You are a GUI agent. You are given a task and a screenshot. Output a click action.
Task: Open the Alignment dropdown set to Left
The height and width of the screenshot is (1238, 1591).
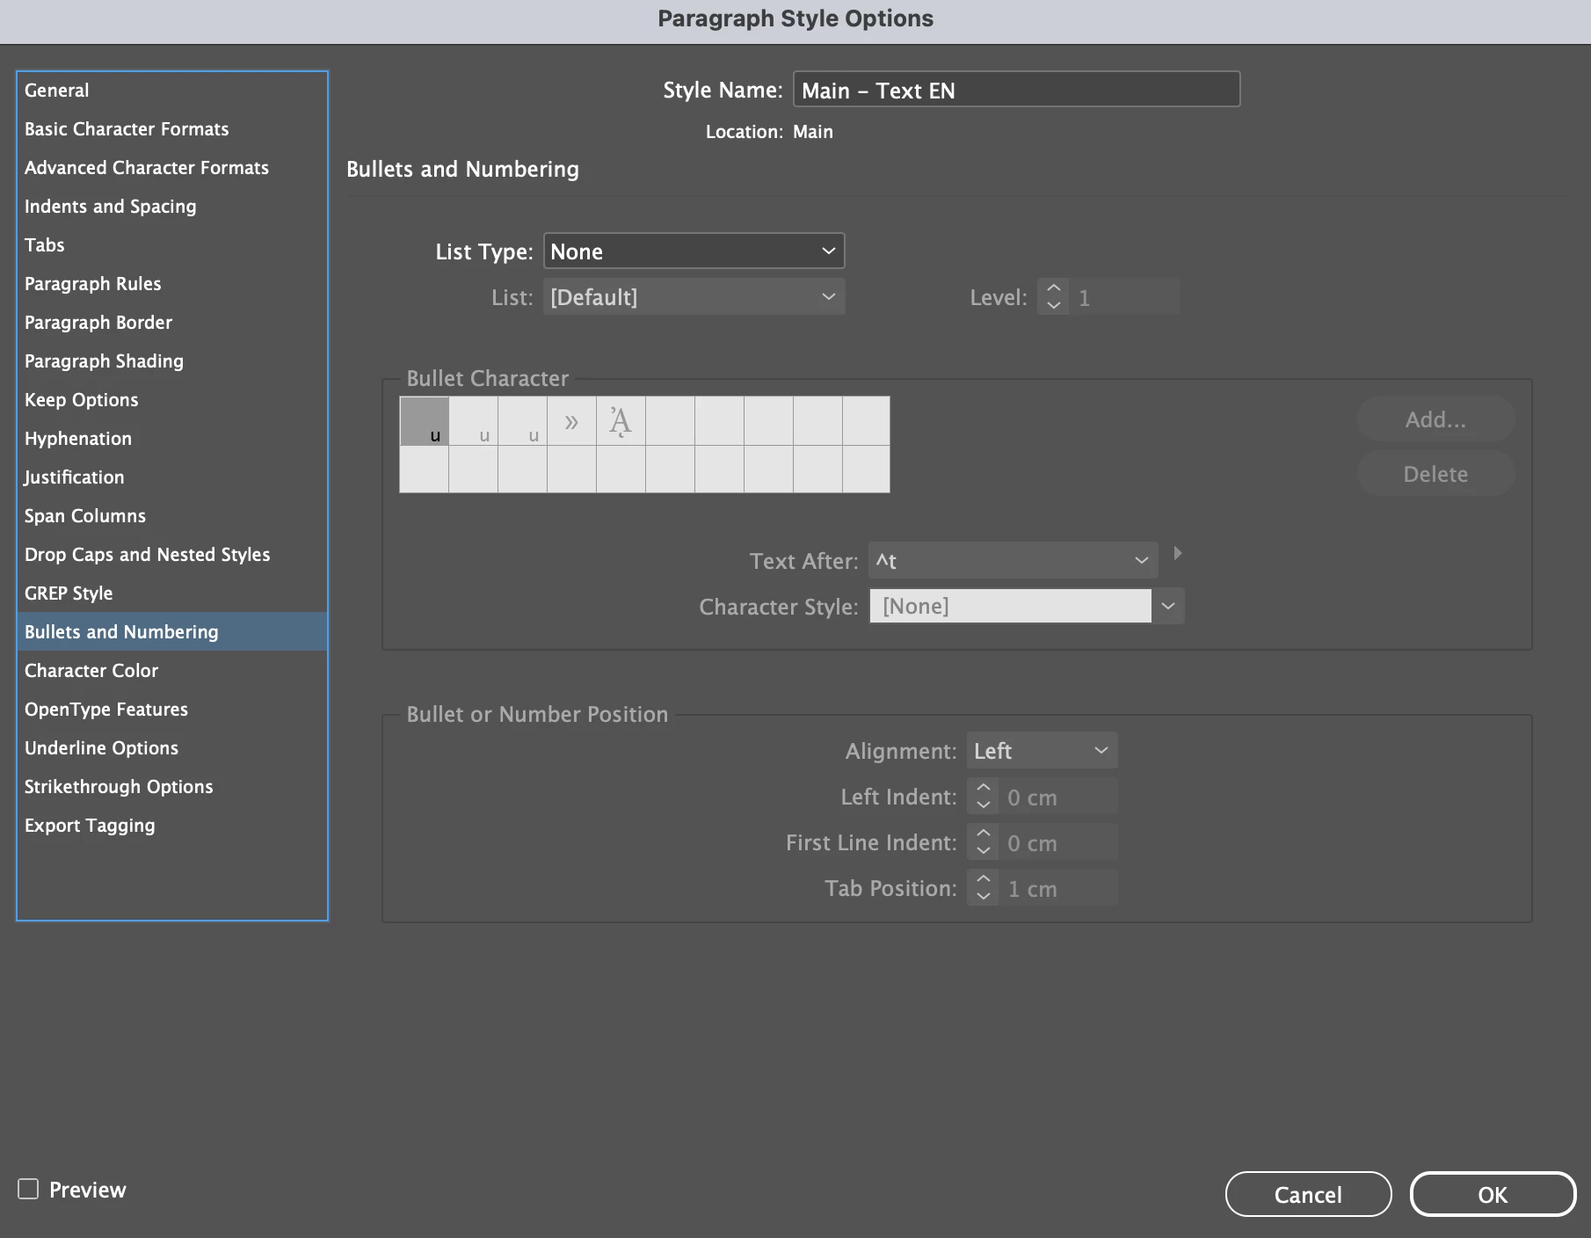coord(1042,751)
